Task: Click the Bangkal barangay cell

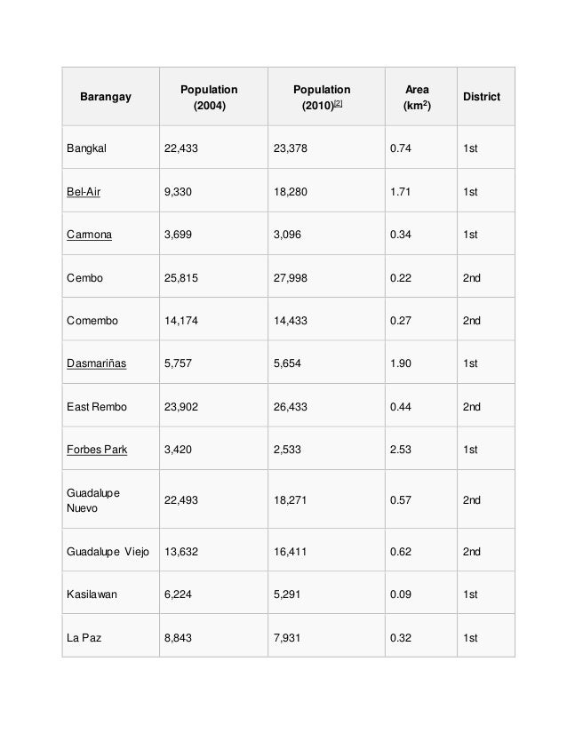Action: click(x=111, y=148)
